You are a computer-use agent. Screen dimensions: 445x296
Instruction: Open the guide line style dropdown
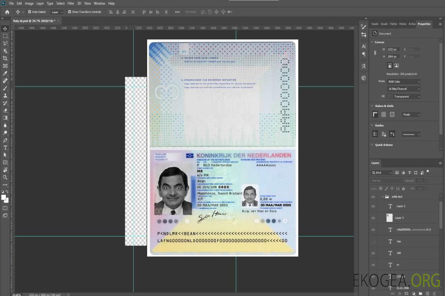coord(411,134)
